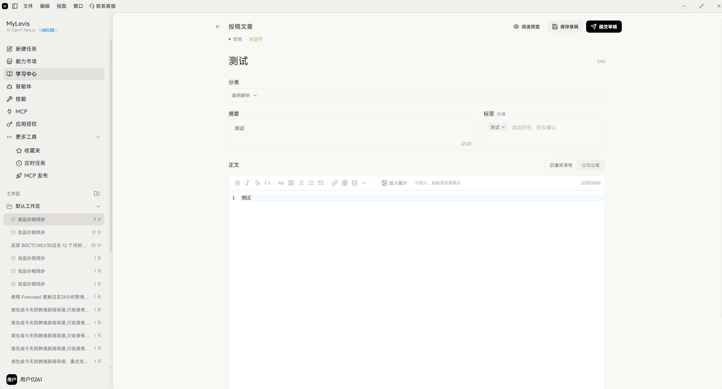Open 学习中心 in the sidebar

[54, 74]
